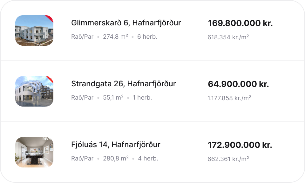This screenshot has height=183, width=305.
Task: Click the 6 herb. room count
Action: pos(147,37)
